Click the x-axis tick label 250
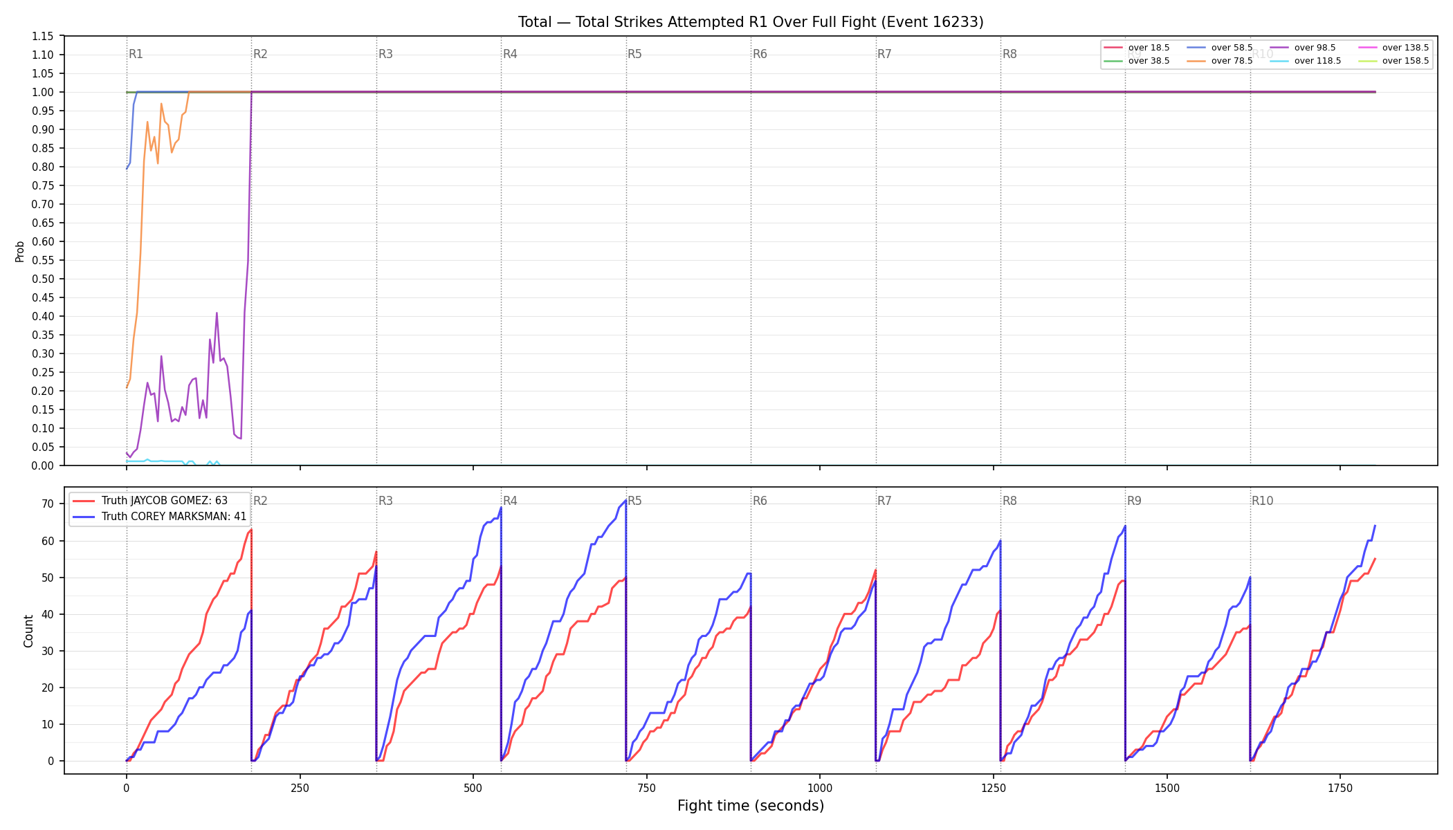The height and width of the screenshot is (830, 1453). [300, 788]
